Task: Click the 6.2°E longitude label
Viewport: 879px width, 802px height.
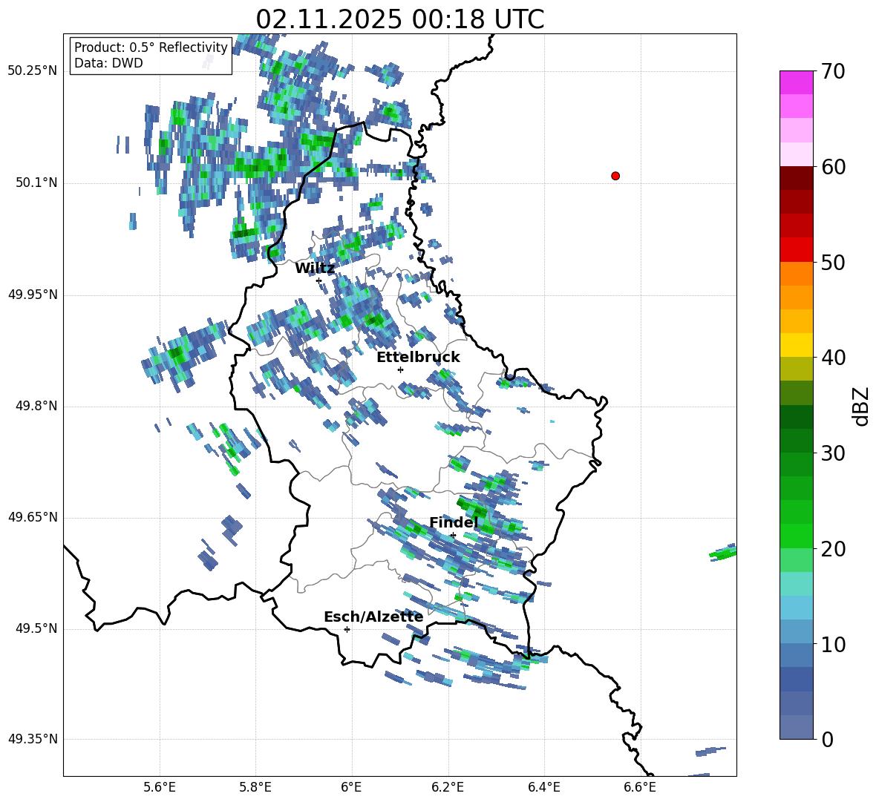Action: coord(448,787)
